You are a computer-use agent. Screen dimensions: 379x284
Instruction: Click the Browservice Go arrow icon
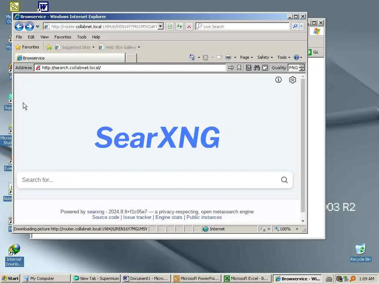[231, 68]
